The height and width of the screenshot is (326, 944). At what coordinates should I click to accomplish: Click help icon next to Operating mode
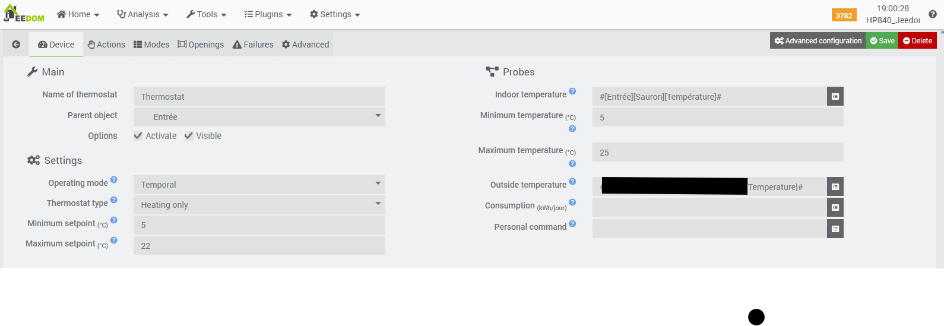point(114,180)
